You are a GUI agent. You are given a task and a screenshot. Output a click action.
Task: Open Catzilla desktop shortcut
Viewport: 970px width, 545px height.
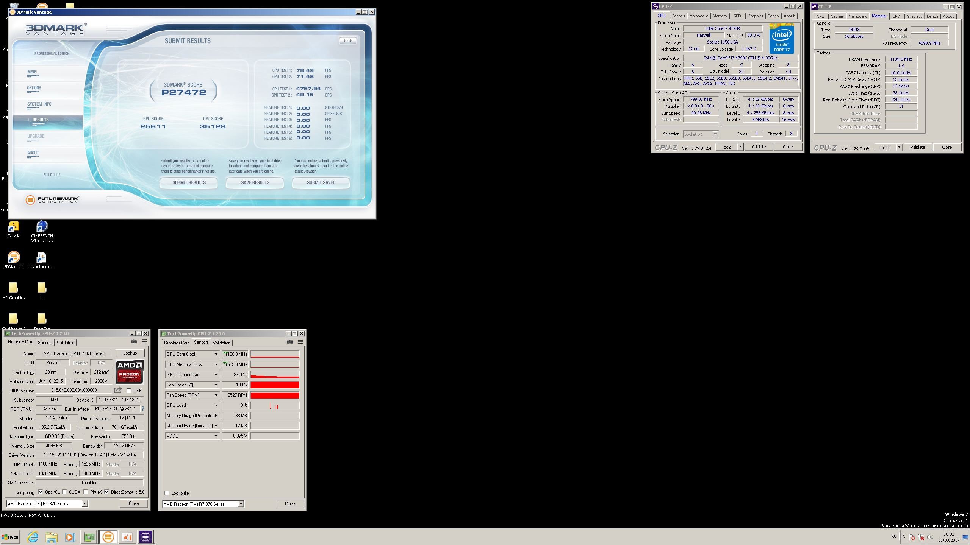[x=14, y=229]
